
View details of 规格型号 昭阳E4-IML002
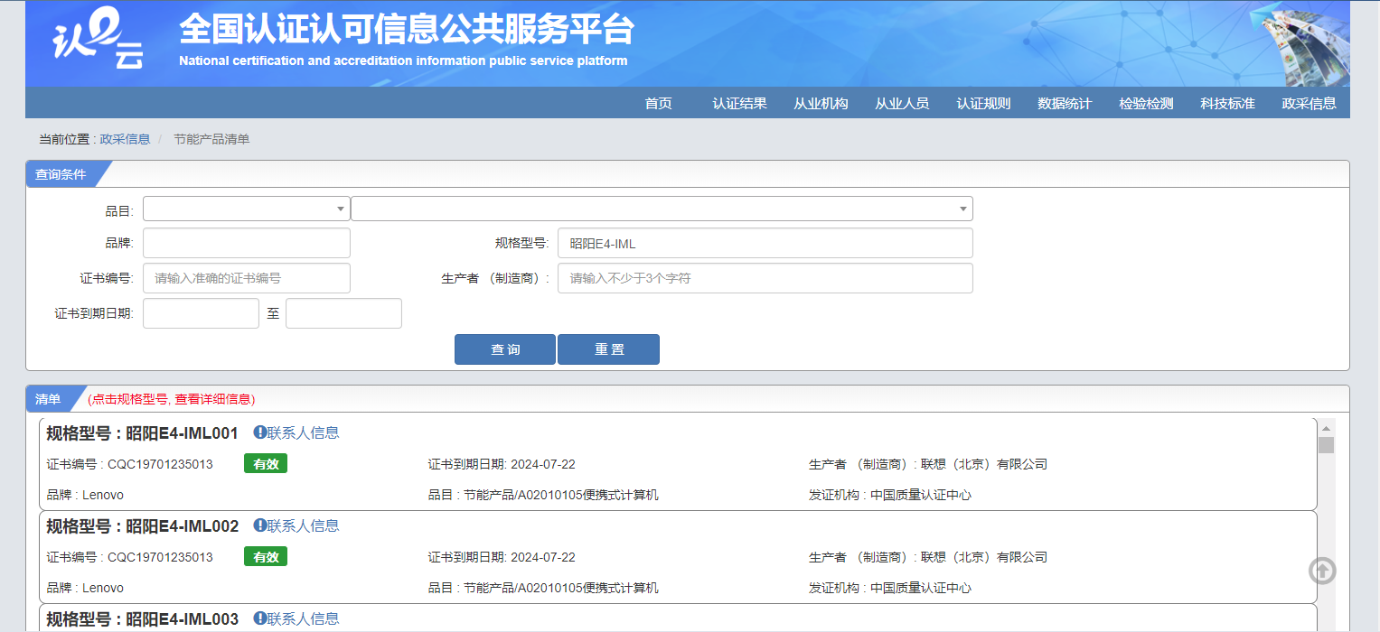[142, 526]
